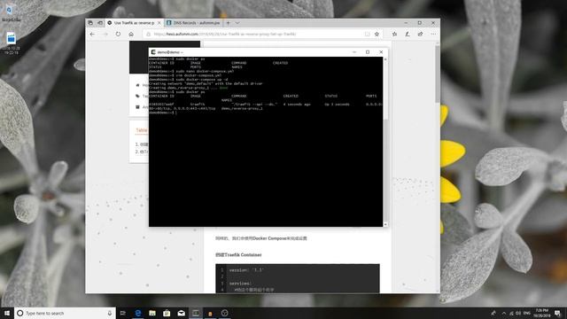
Task: Refresh the Edge page
Action: click(x=118, y=34)
